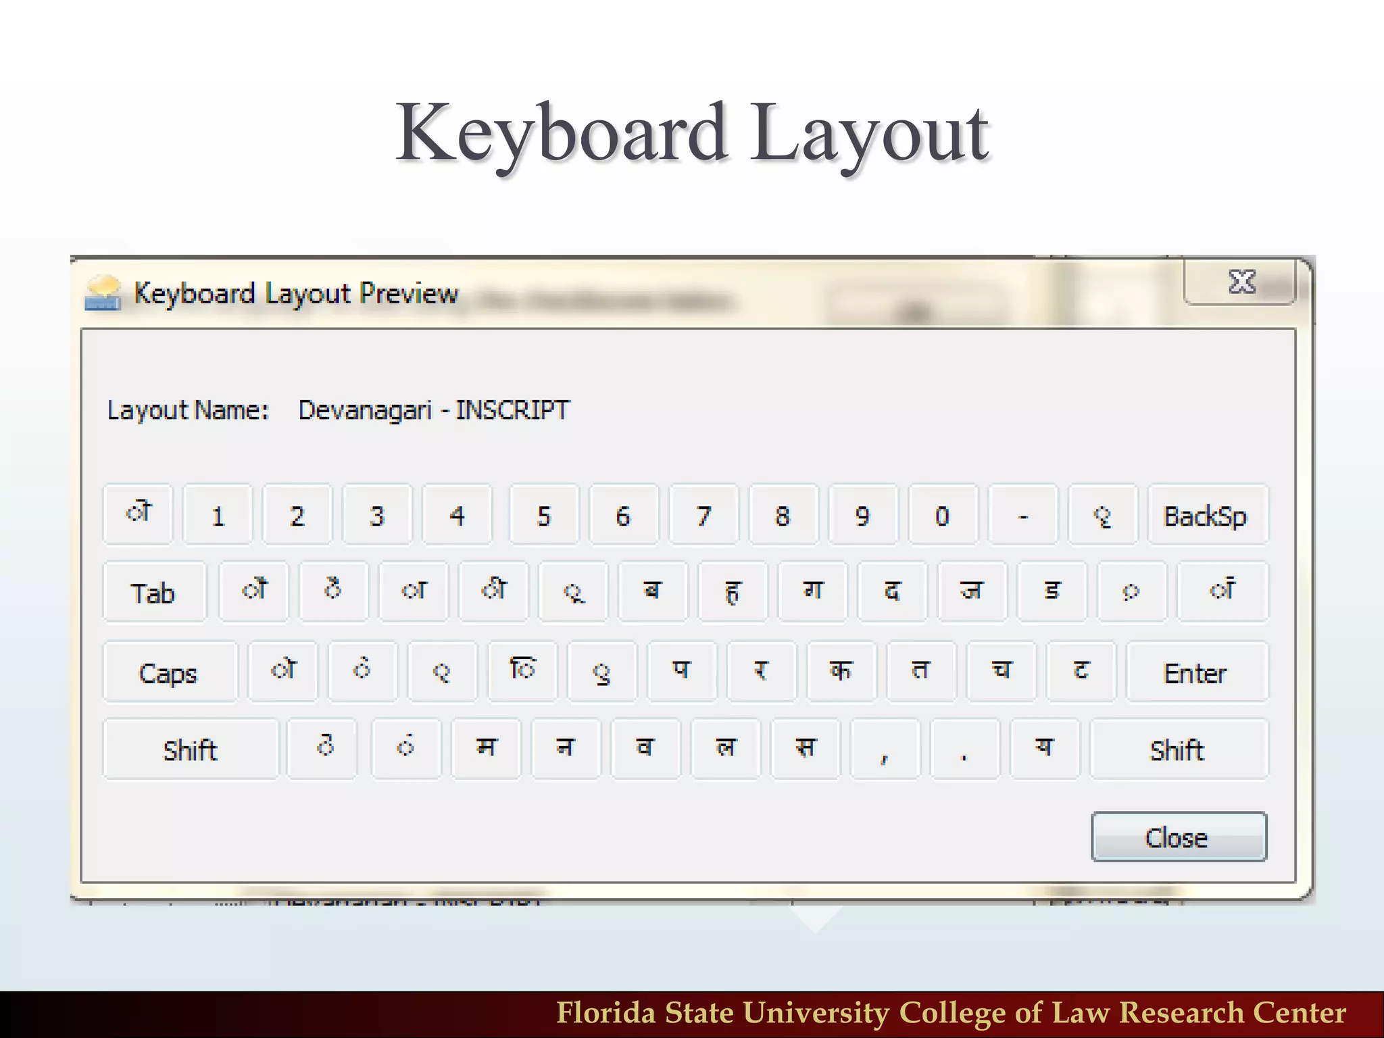Click the ृ key beside BackSp
Screen dimensions: 1384x1038
point(1103,515)
